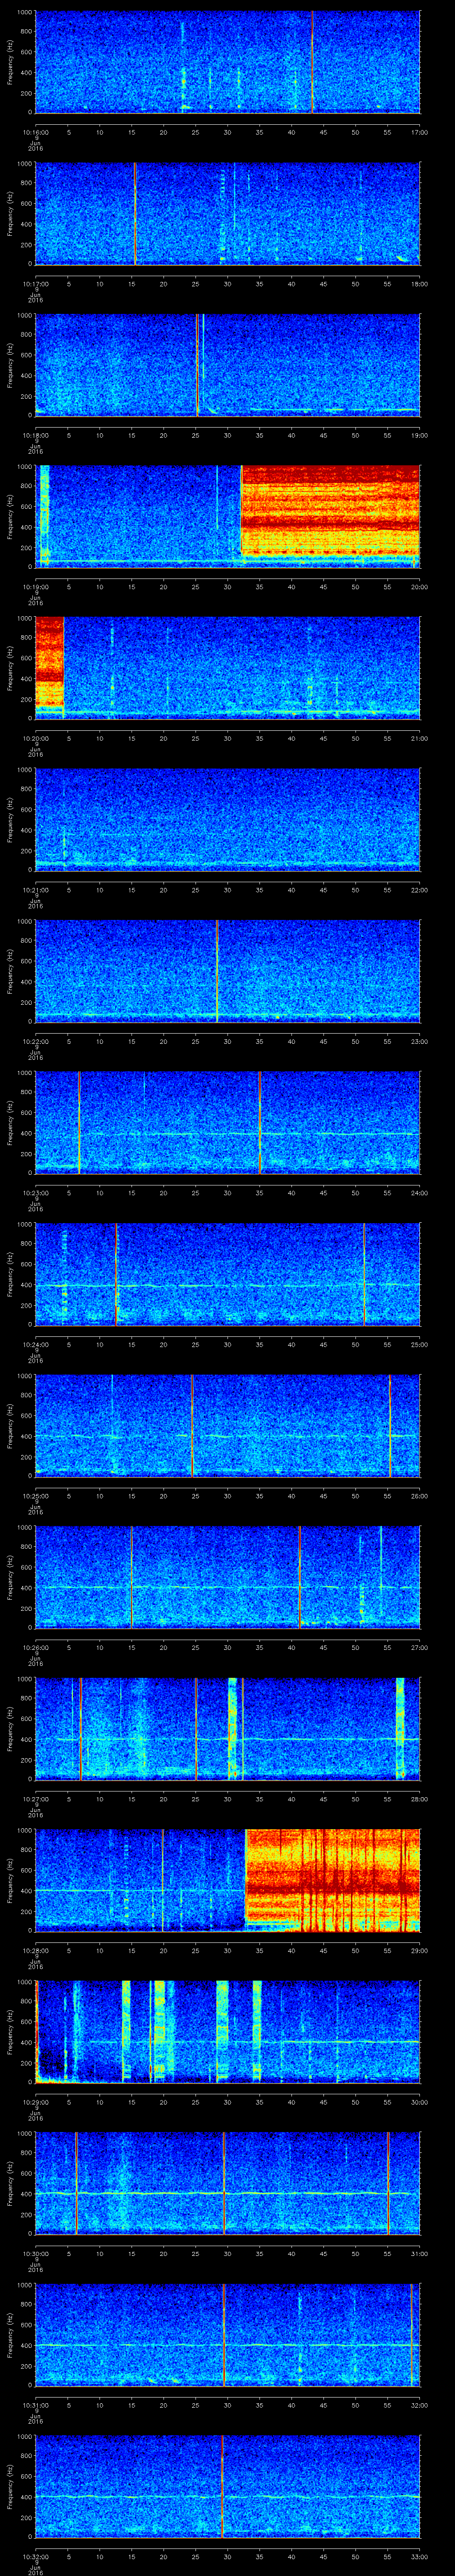Click the 10:27:00 start time label
The width and height of the screenshot is (455, 2576).
36,1798
